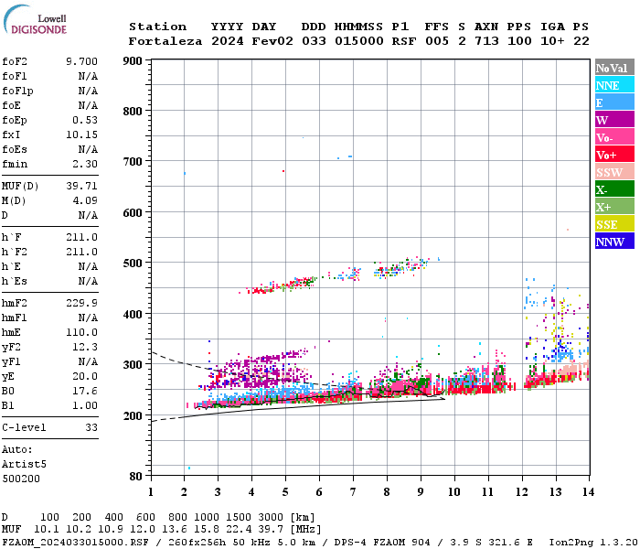Click the 3000 km distance entry
The width and height of the screenshot is (640, 549).
coord(271,518)
